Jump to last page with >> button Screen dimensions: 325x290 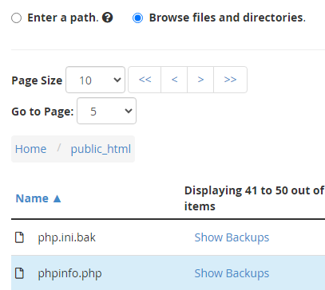coord(230,80)
